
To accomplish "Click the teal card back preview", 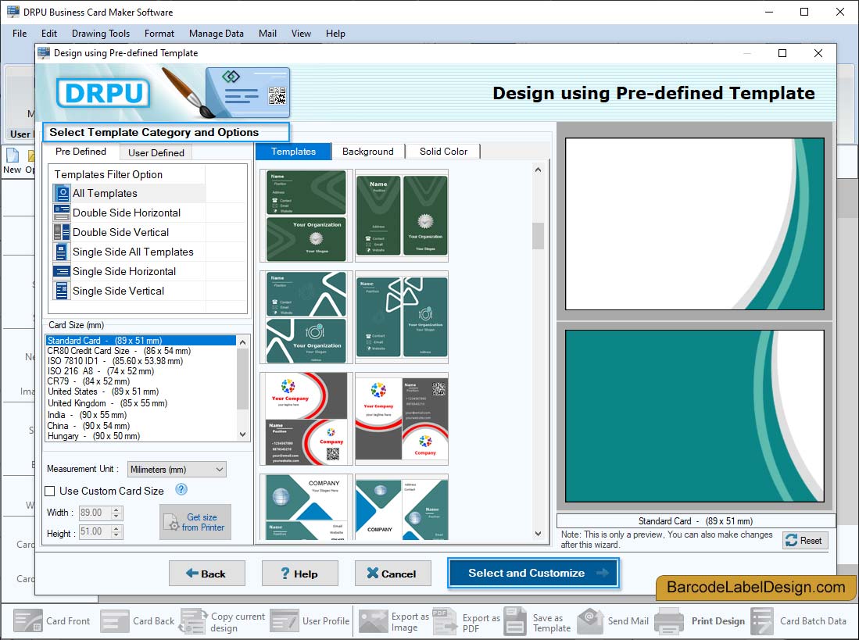I will click(x=695, y=416).
